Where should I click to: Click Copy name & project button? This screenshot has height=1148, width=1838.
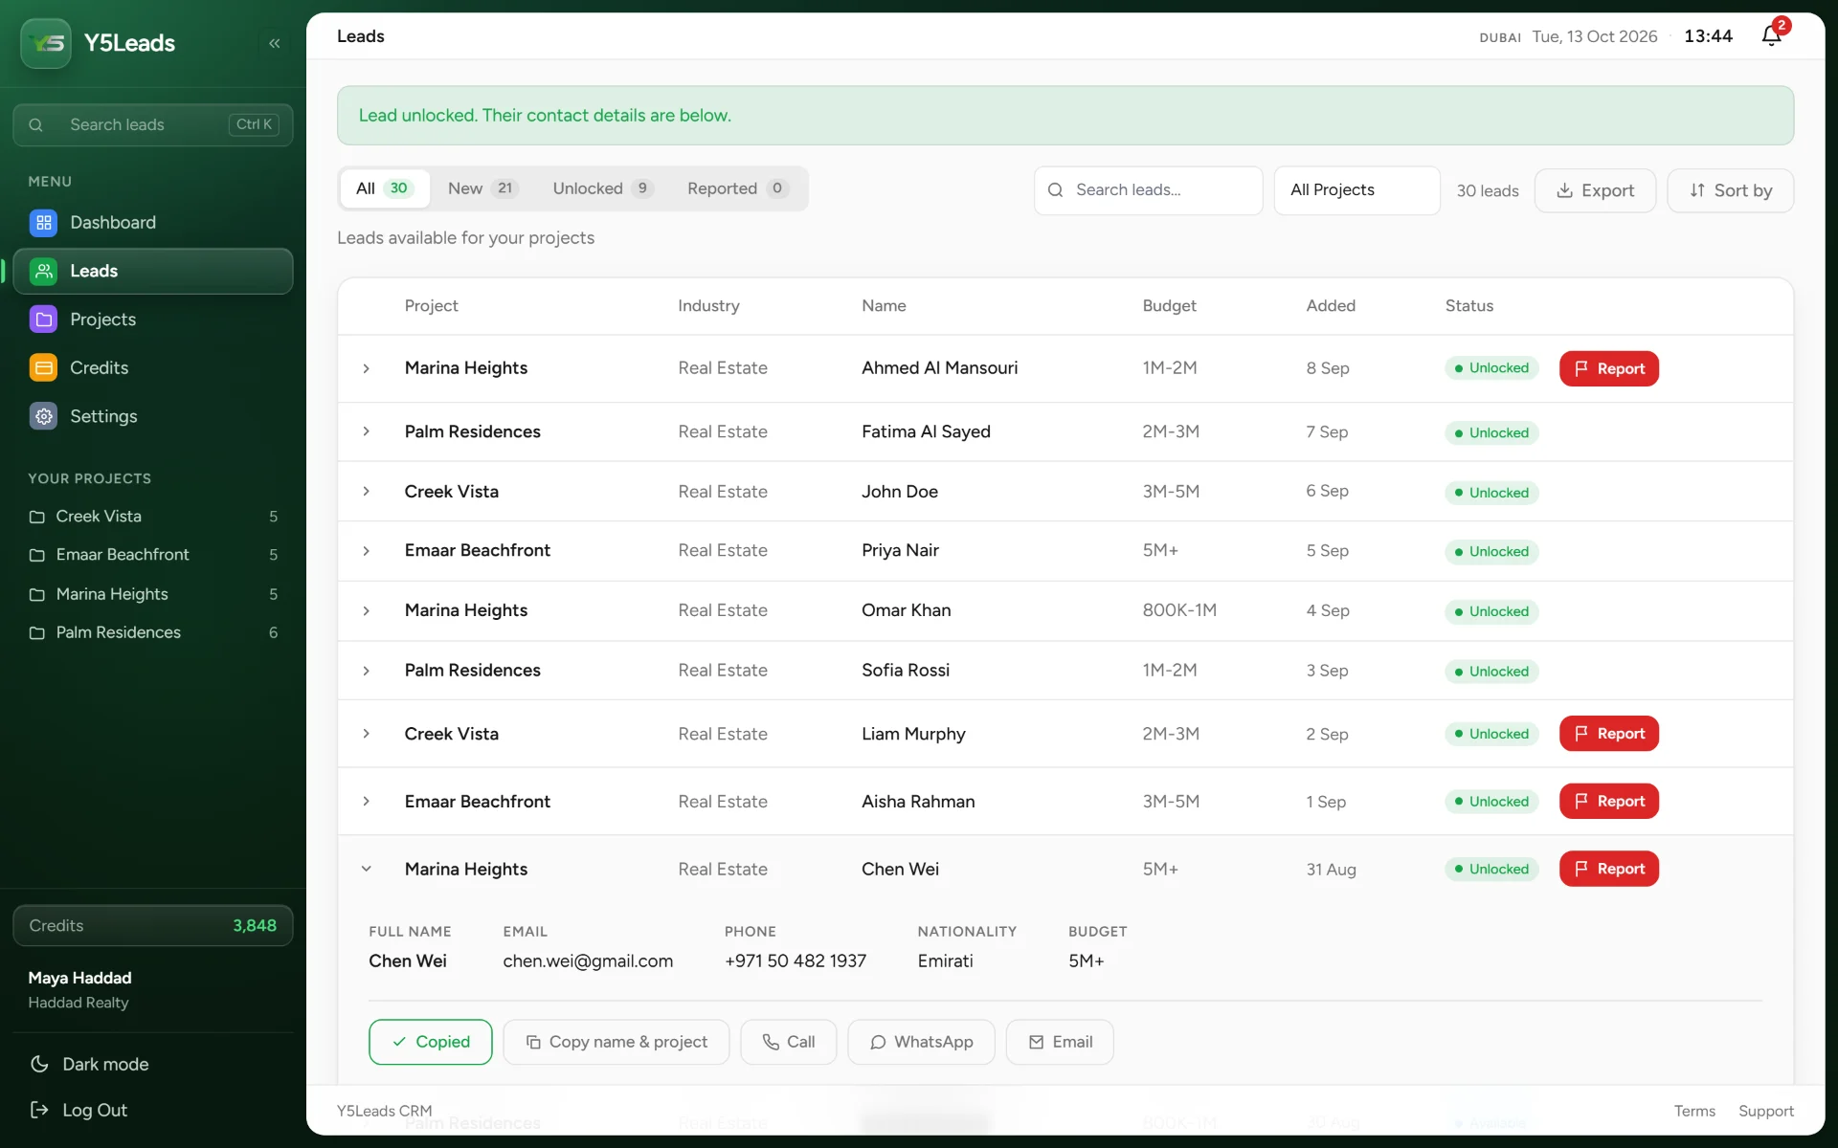[616, 1042]
